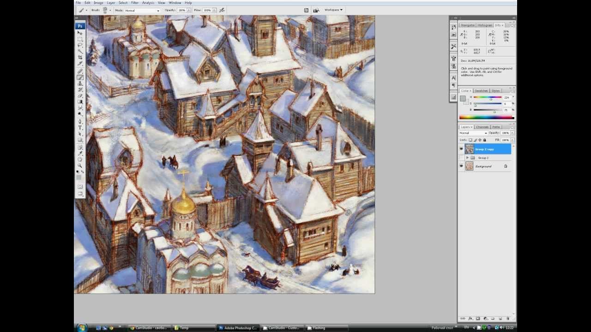Hide the Group 2 copy layer

point(461,149)
